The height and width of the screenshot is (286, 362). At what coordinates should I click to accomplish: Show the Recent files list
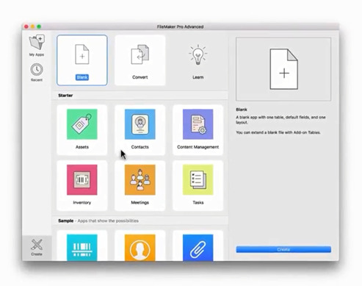point(37,72)
